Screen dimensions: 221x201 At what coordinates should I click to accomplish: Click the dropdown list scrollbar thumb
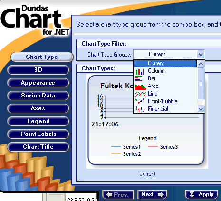[201, 84]
